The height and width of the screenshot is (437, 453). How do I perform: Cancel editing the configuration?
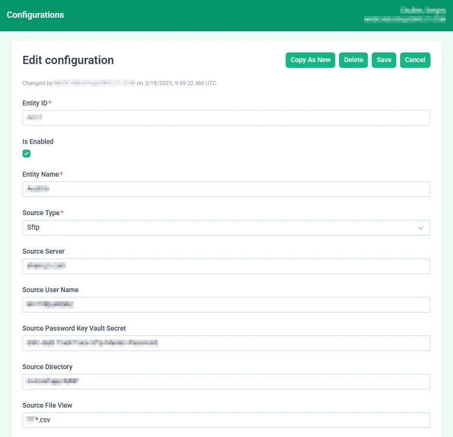[415, 60]
